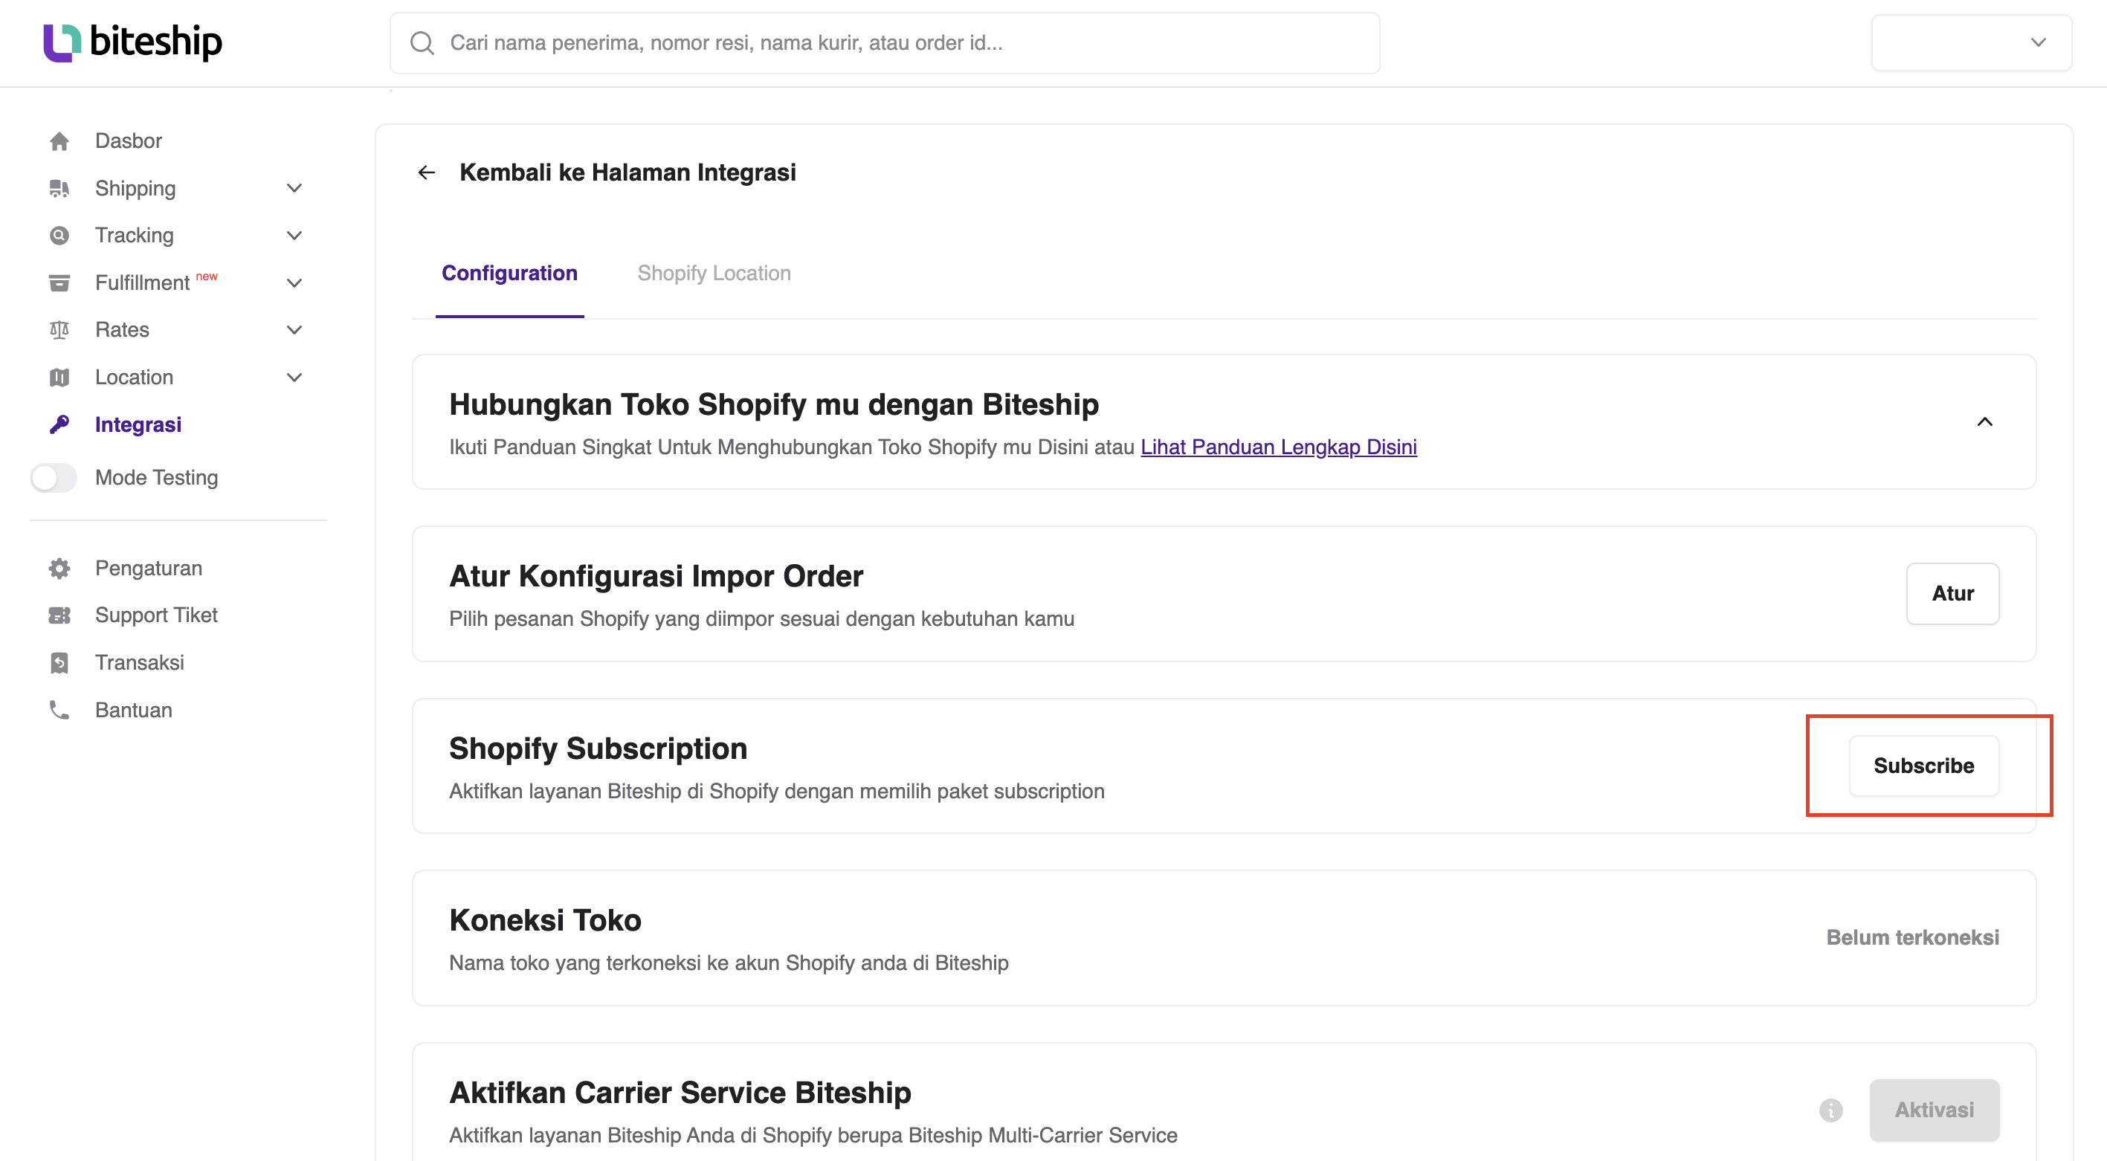Click the Atur button

[1952, 594]
